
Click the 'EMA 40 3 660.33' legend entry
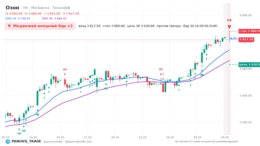pos(54,19)
